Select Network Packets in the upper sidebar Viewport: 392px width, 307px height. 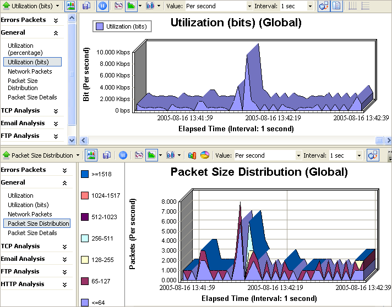[x=30, y=71]
